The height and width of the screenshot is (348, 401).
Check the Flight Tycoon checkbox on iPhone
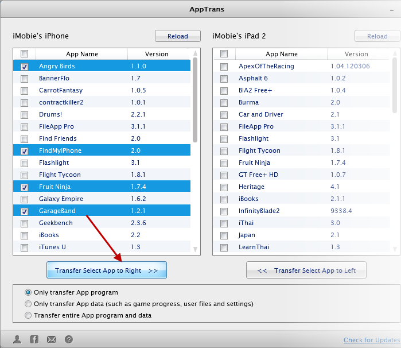pyautogui.click(x=24, y=175)
